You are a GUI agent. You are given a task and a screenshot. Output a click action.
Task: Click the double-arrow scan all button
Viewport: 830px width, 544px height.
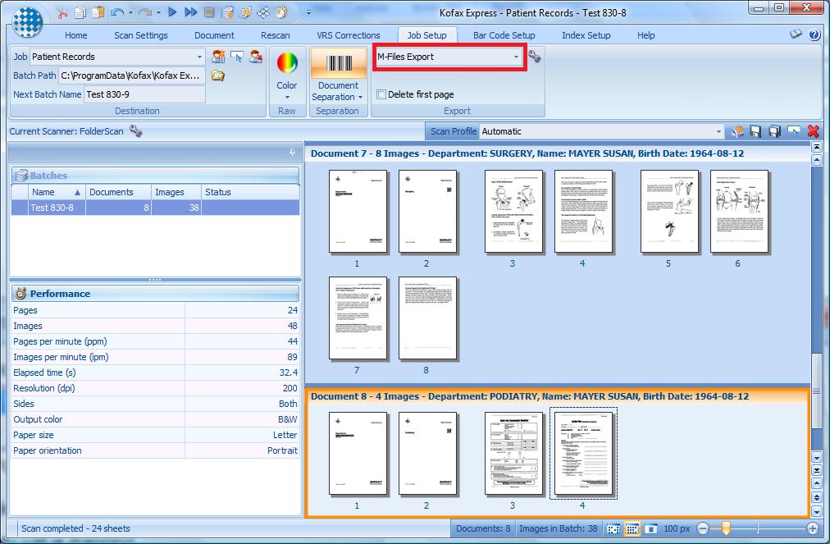190,12
